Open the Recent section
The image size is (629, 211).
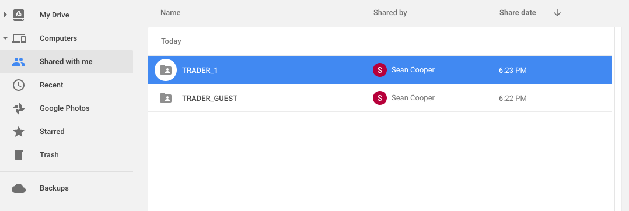pos(51,85)
